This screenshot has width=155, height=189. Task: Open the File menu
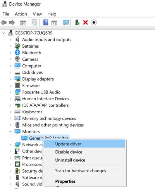[6, 14]
